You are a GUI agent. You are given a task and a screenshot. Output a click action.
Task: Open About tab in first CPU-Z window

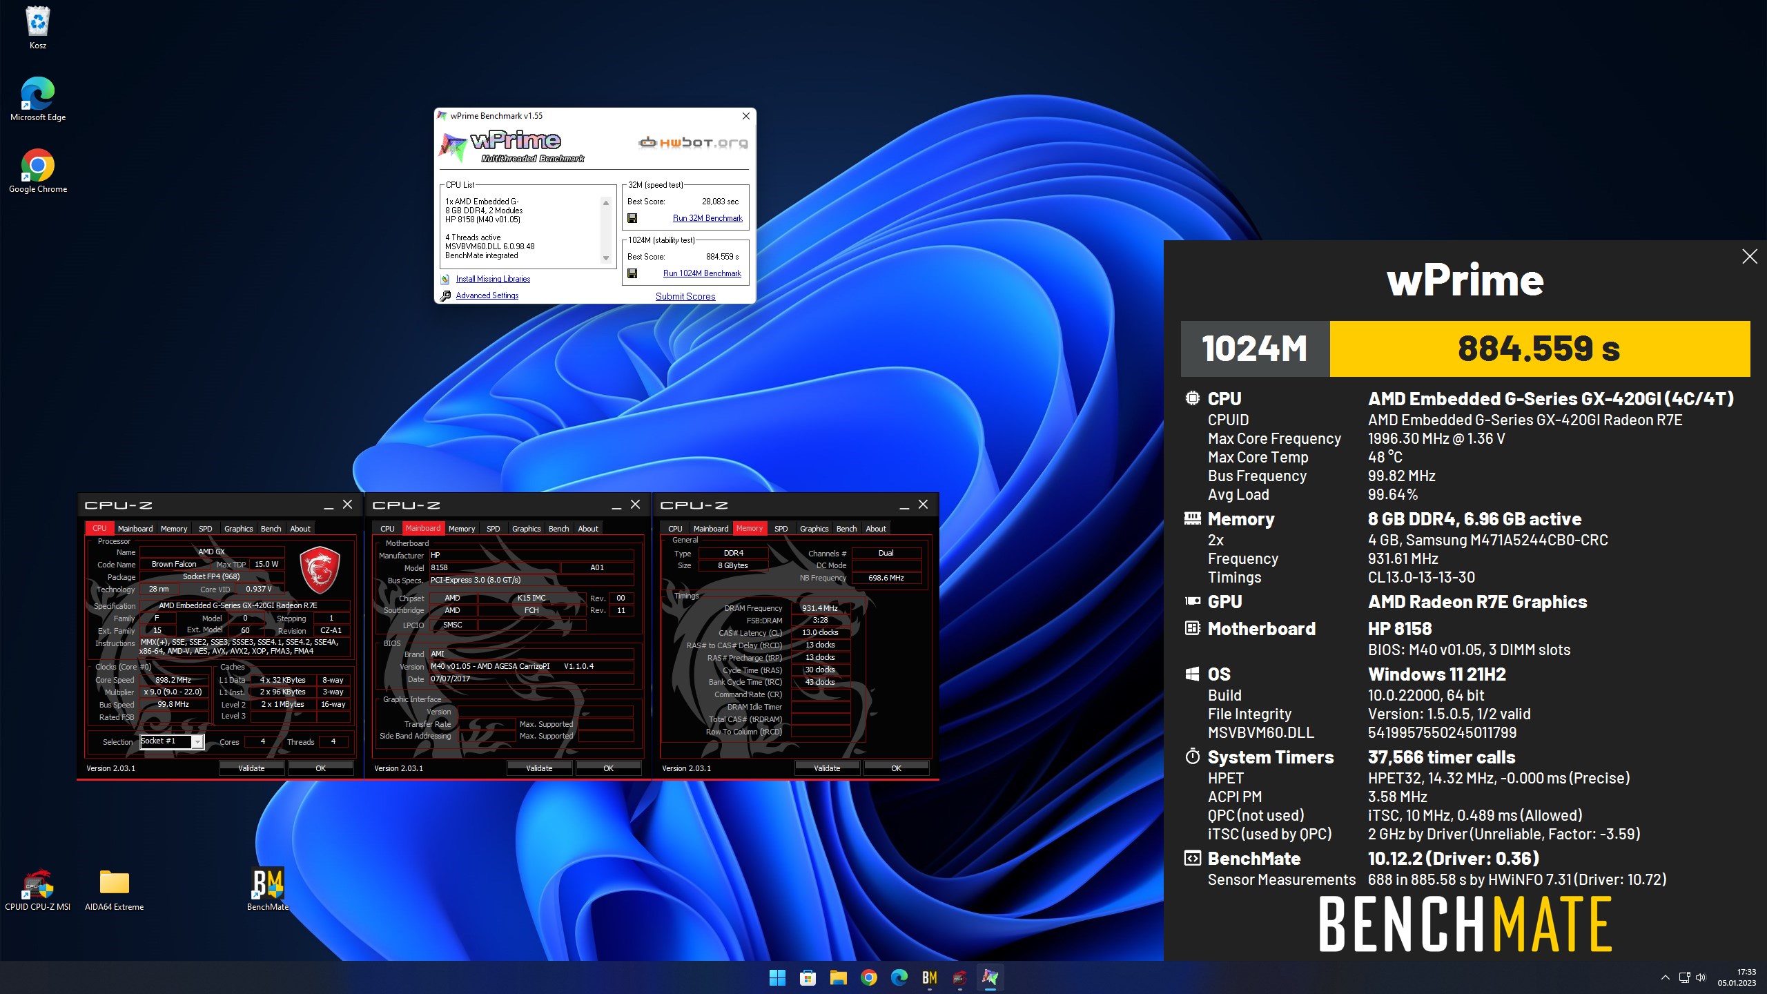300,529
